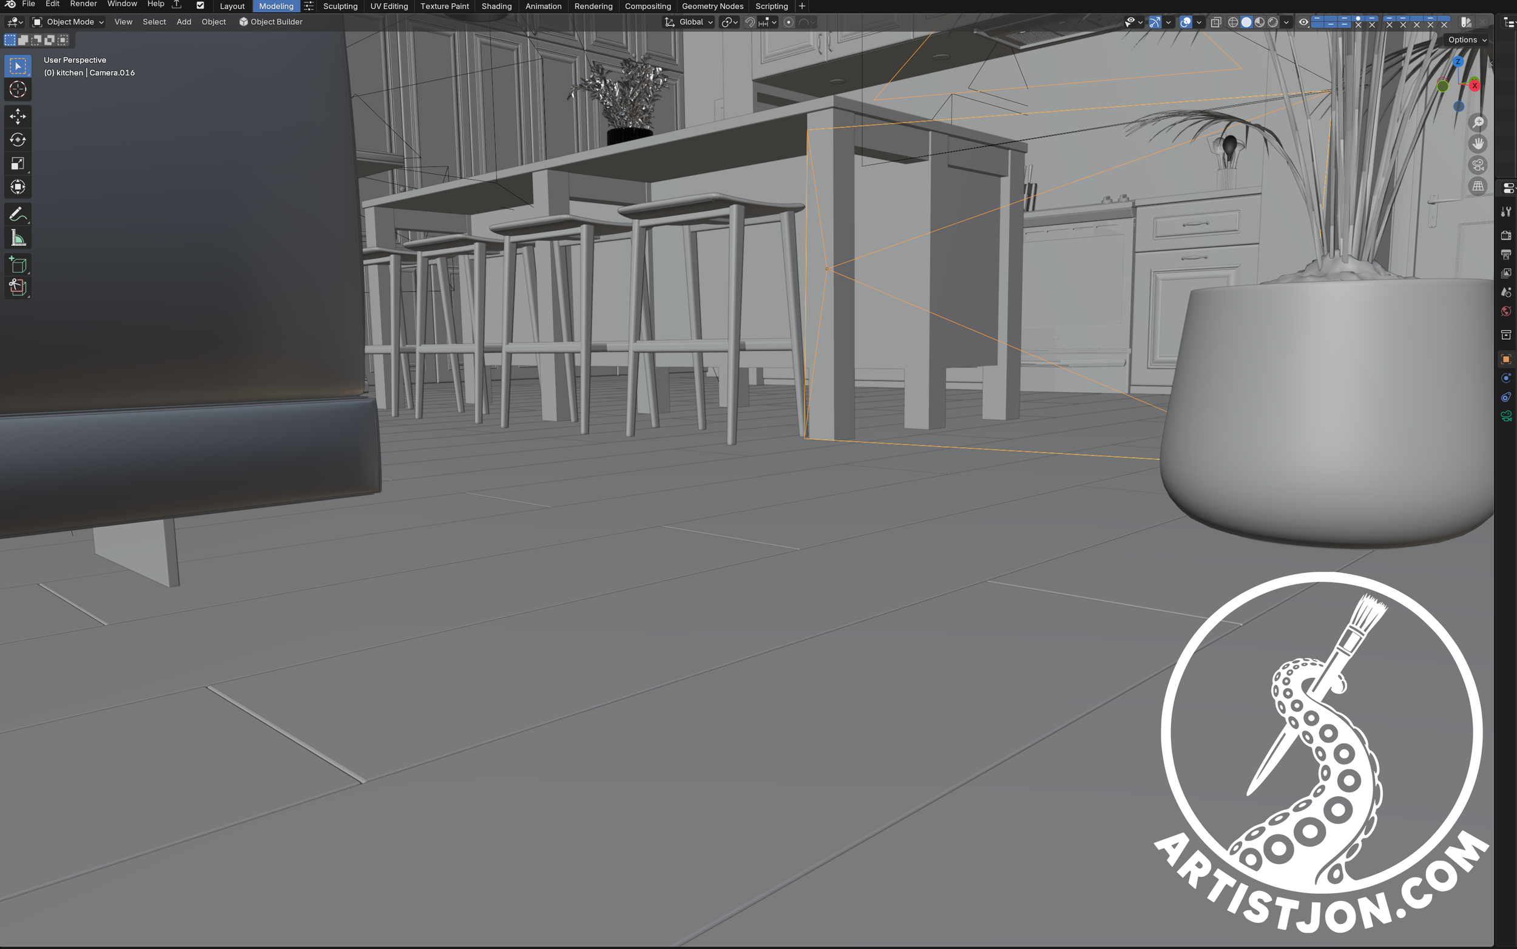Open the Add menu in viewport header
Image resolution: width=1517 pixels, height=949 pixels.
coord(184,22)
